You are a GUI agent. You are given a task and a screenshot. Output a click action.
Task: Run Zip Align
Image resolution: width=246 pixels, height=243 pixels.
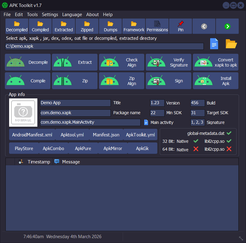pos(121,80)
